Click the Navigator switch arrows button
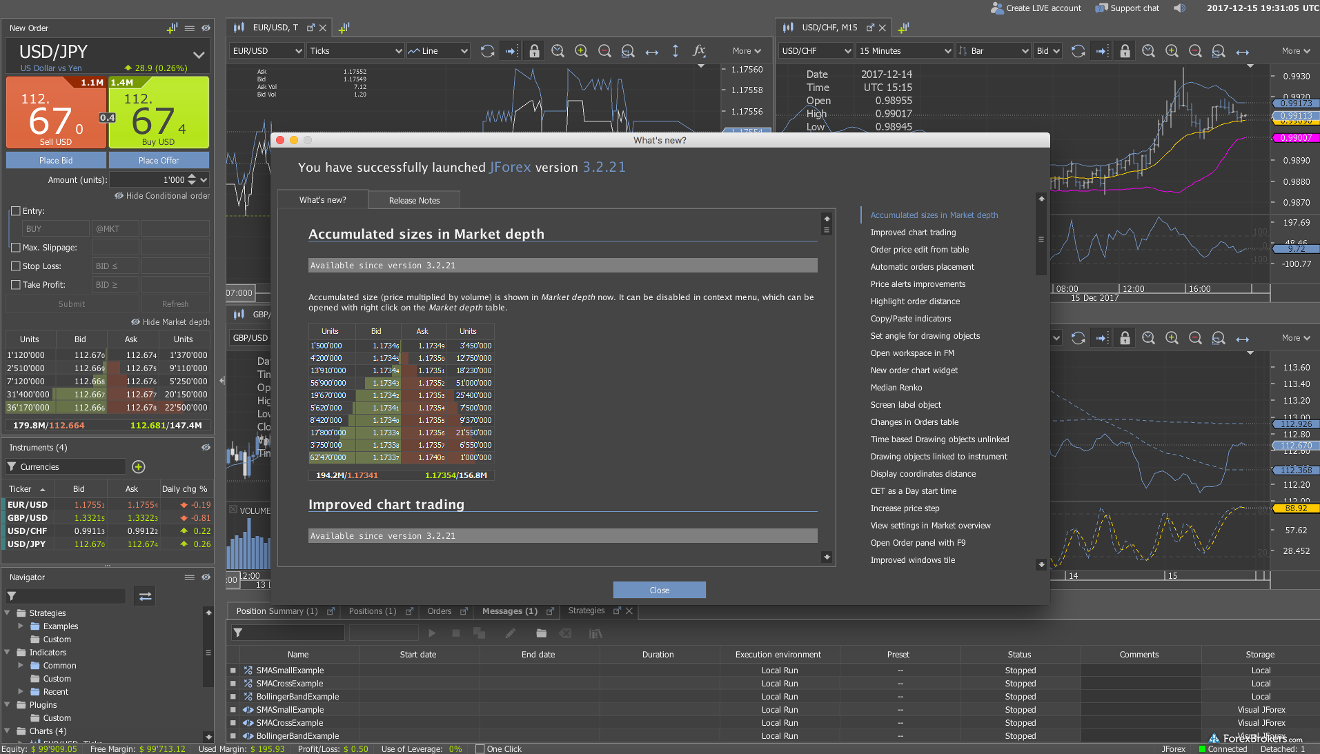This screenshot has height=754, width=1320. pyautogui.click(x=145, y=596)
